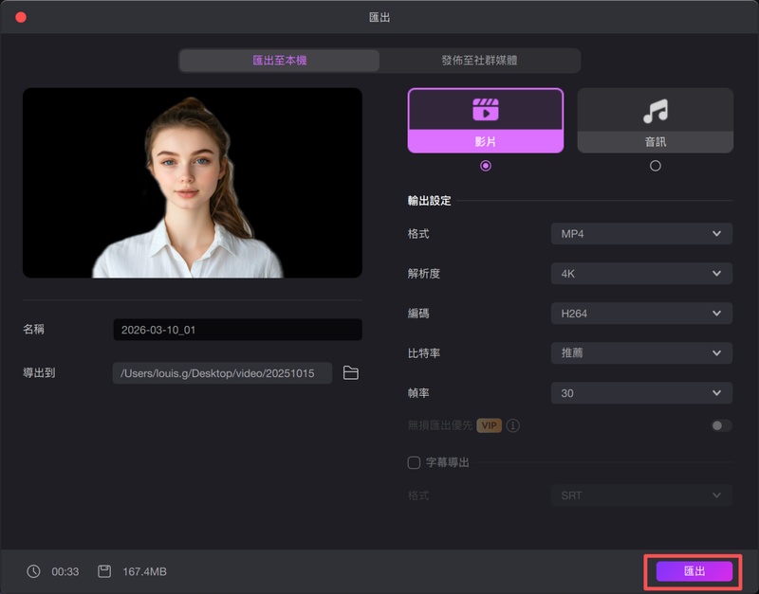Viewport: 759px width, 594px height.
Task: Switch to the 匯出至本機 tab
Action: pyautogui.click(x=280, y=61)
